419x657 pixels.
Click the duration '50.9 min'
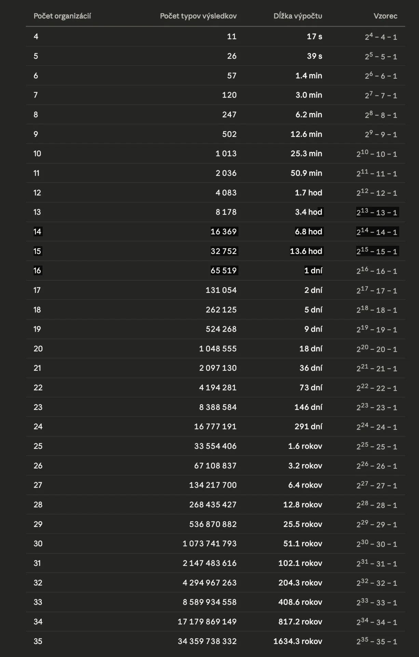[x=306, y=173]
